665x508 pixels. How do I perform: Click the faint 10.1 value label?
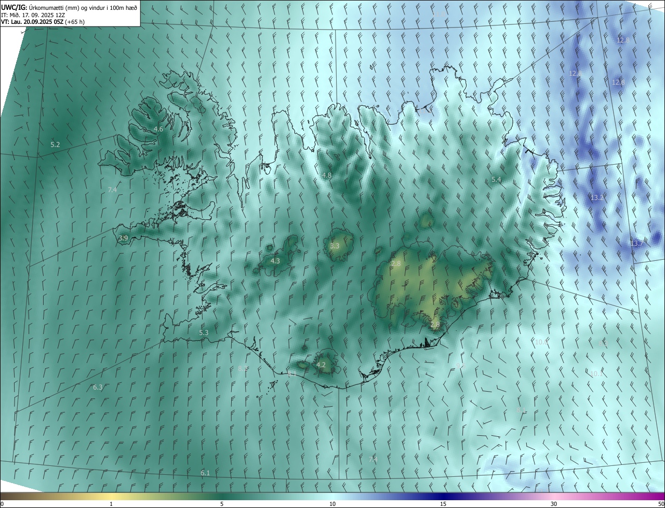tap(596, 373)
